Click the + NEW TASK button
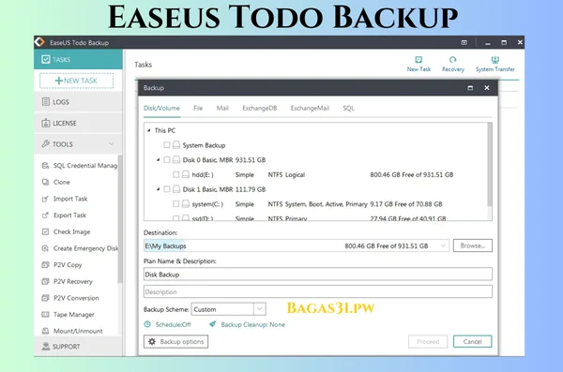Image resolution: width=563 pixels, height=372 pixels. pyautogui.click(x=77, y=81)
